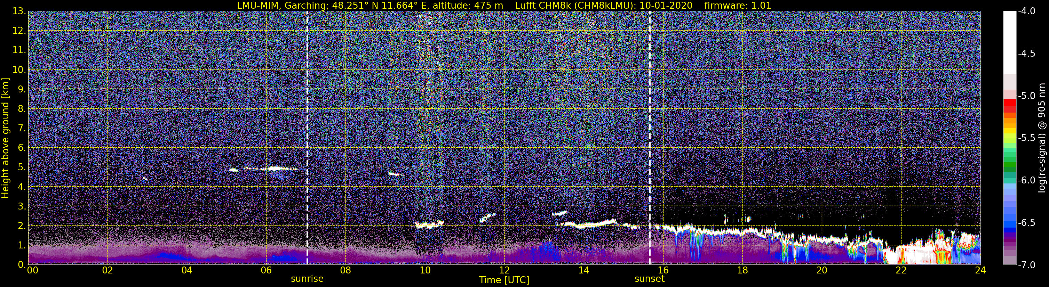Click the 1. height axis tick label
The image size is (1049, 287).
(22, 246)
